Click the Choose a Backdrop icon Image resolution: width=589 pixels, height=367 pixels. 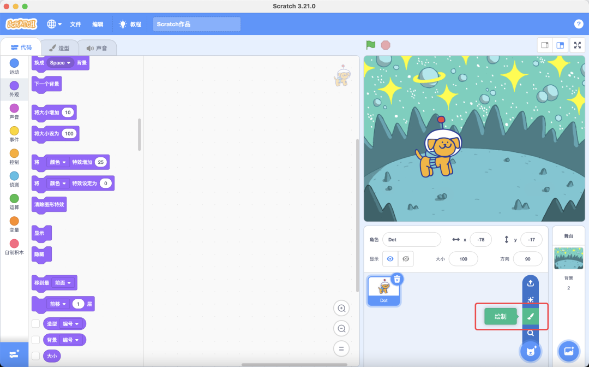[x=569, y=351]
